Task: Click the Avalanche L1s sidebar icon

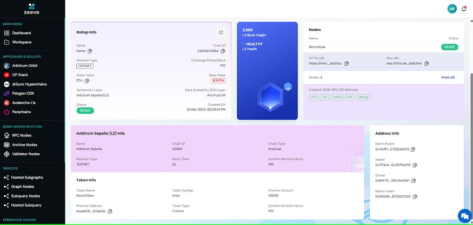Action: 6,103
